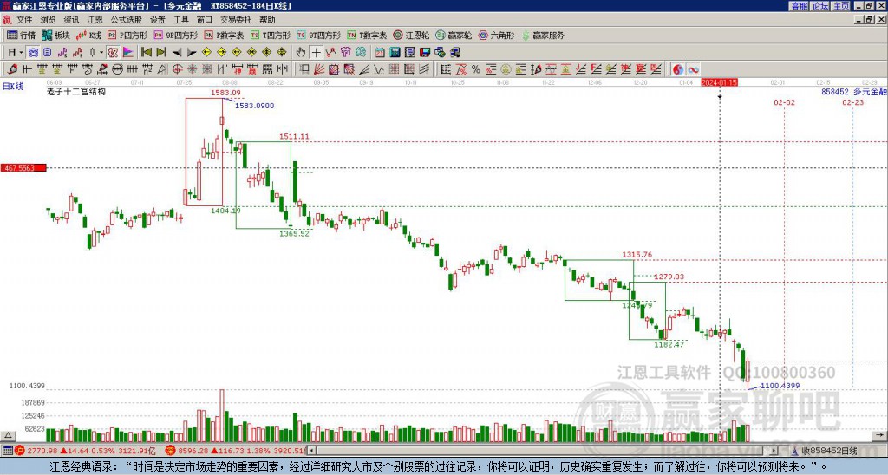
Task: Open the 六角形 hexagon tool
Action: [x=497, y=35]
